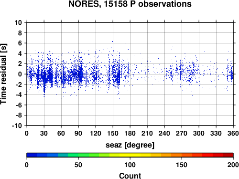
Task: Select the dark red end of colorbar
Action: click(x=228, y=155)
